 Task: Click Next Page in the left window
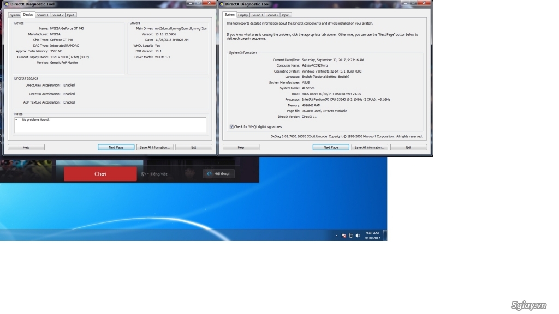click(116, 147)
